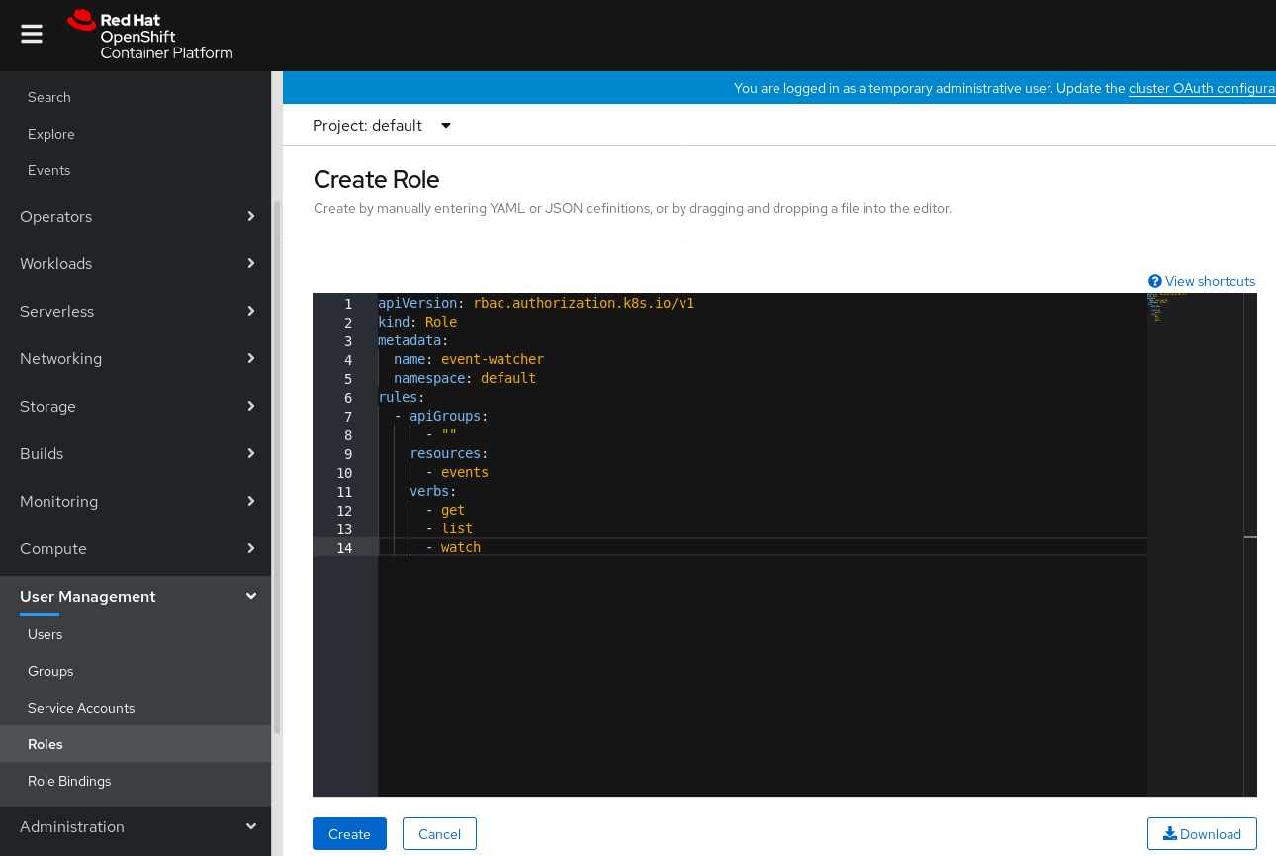Image resolution: width=1276 pixels, height=856 pixels.
Task: Select Users in the sidebar
Action: (46, 634)
